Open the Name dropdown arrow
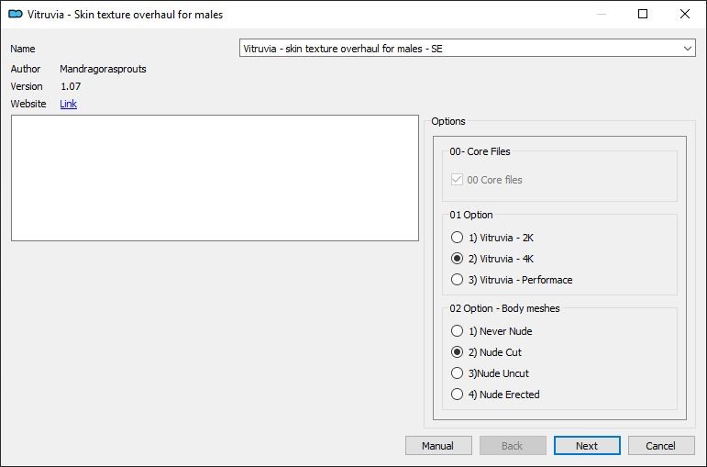 click(687, 49)
